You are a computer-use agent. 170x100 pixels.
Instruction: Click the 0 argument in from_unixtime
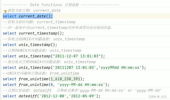pyautogui.click(x=52, y=85)
